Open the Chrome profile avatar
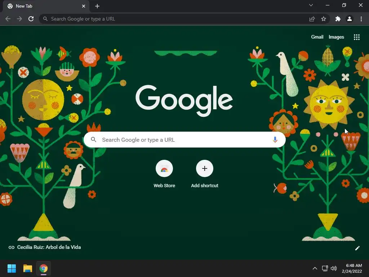Screen dimensions: 369x277 350,19
